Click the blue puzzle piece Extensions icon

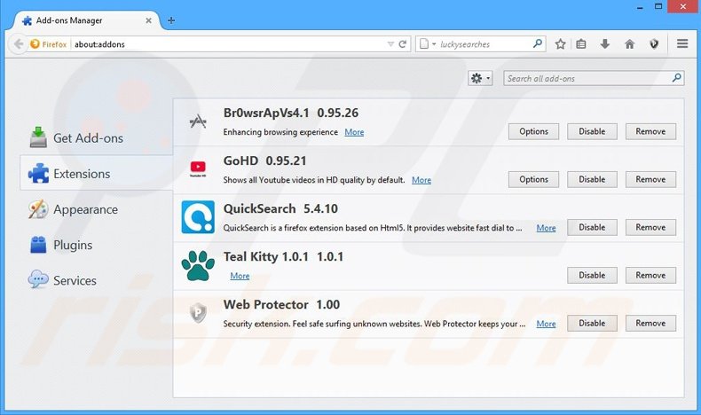pyautogui.click(x=38, y=173)
